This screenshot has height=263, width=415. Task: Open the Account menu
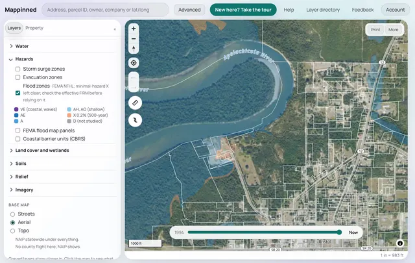click(x=395, y=10)
